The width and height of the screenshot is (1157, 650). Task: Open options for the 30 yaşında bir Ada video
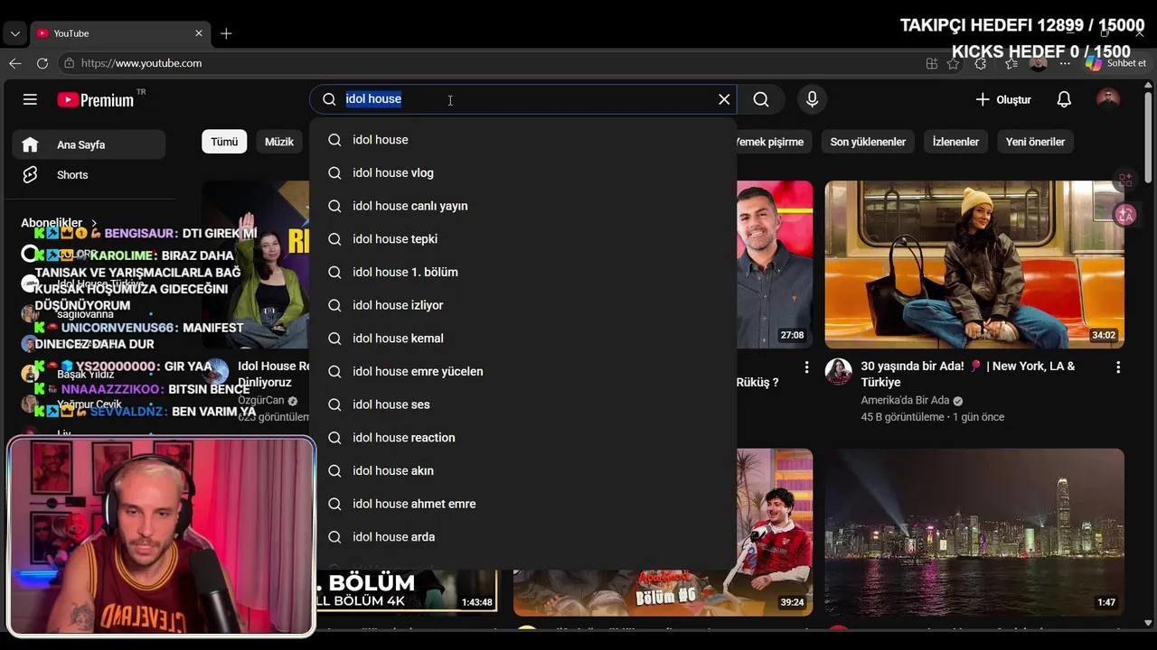1118,367
